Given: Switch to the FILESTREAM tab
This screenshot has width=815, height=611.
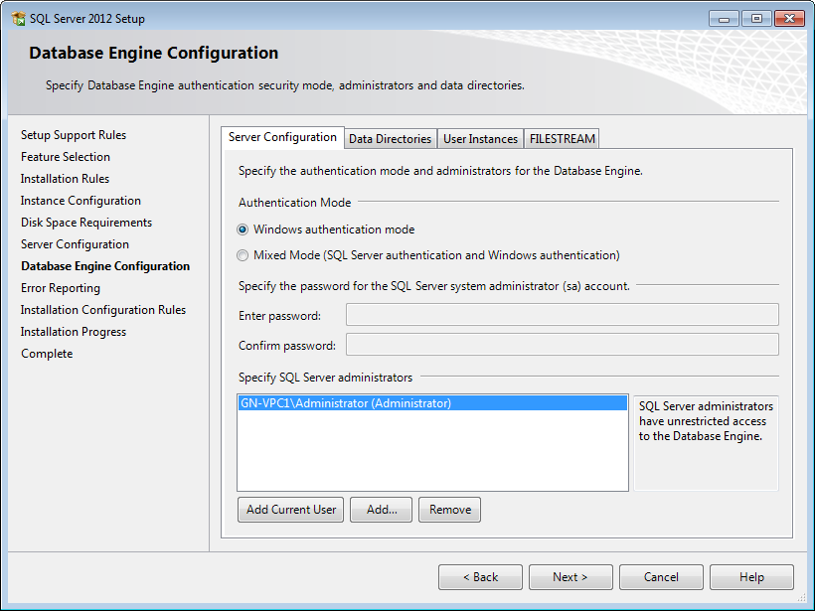Looking at the screenshot, I should click(562, 139).
